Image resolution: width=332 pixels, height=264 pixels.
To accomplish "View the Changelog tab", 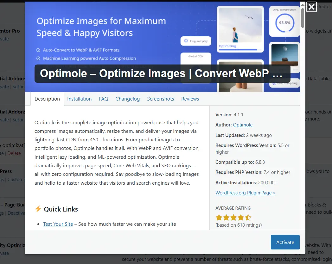I will [x=127, y=99].
